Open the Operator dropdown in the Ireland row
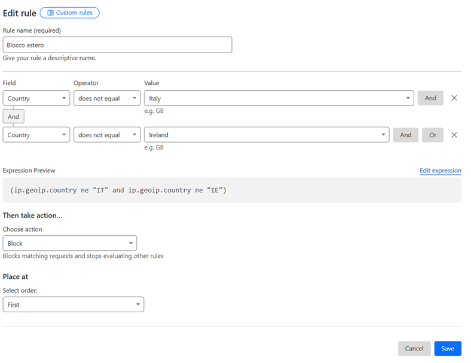 107,135
